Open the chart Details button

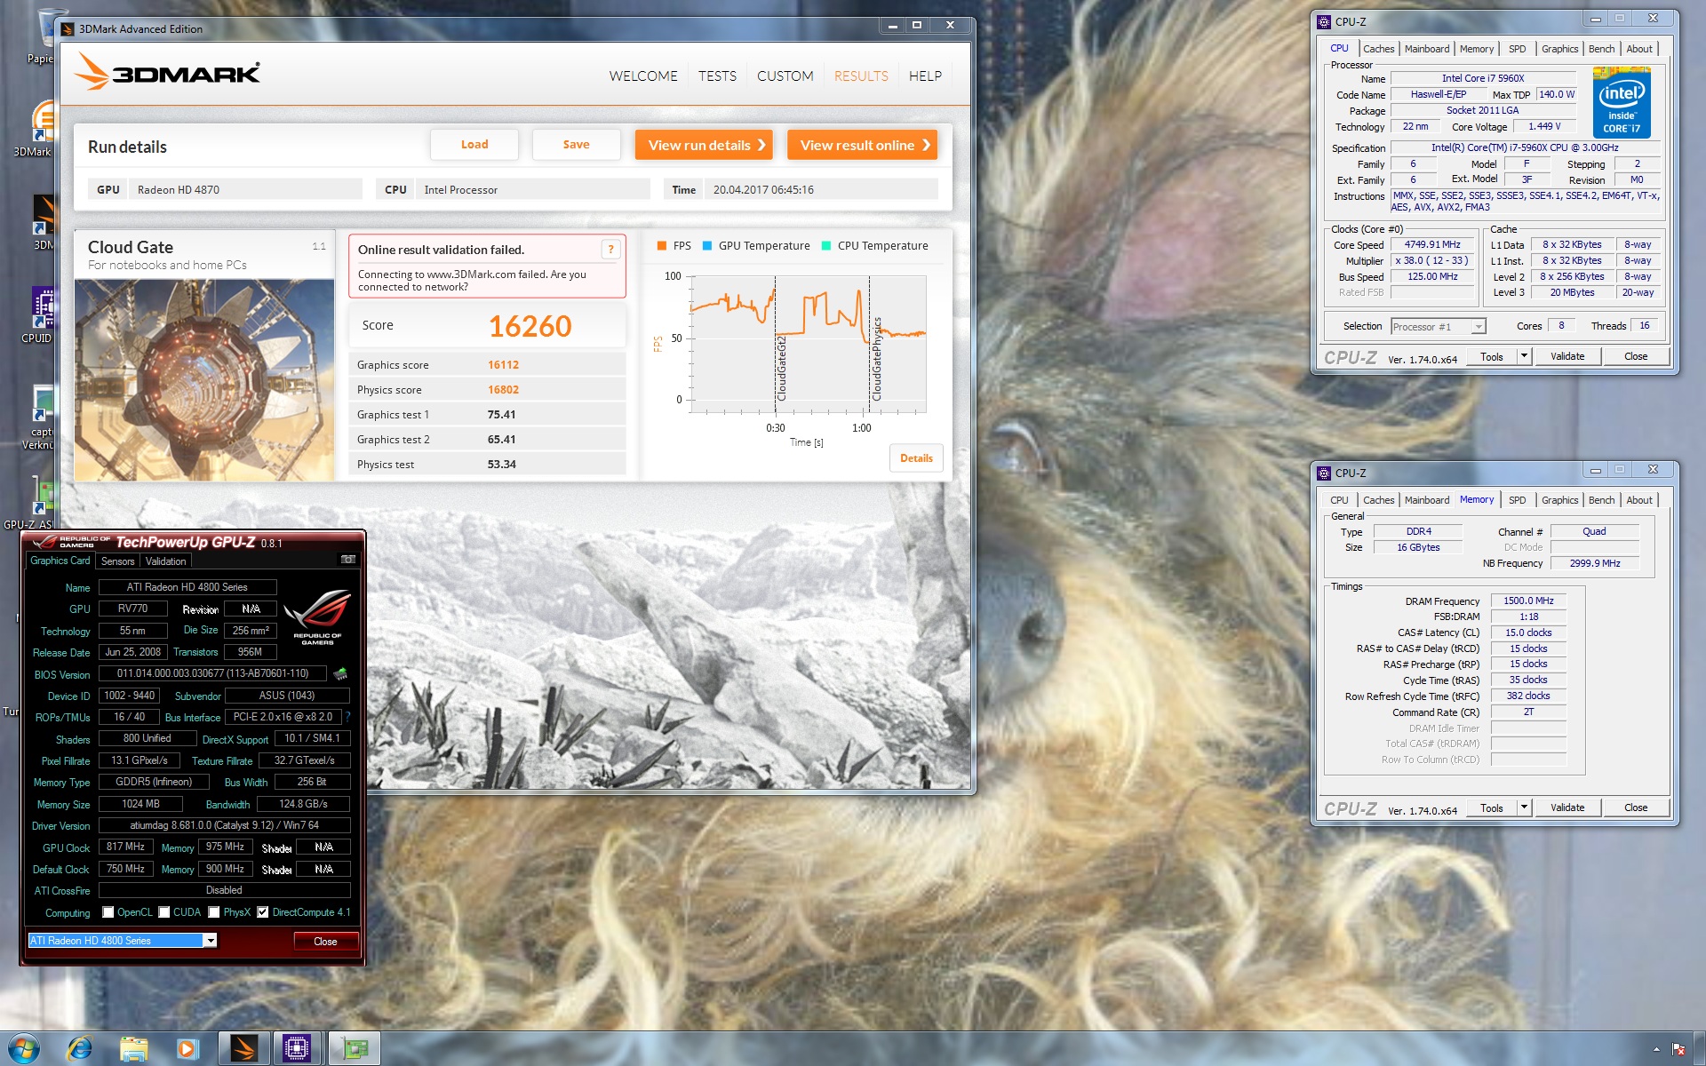(916, 458)
